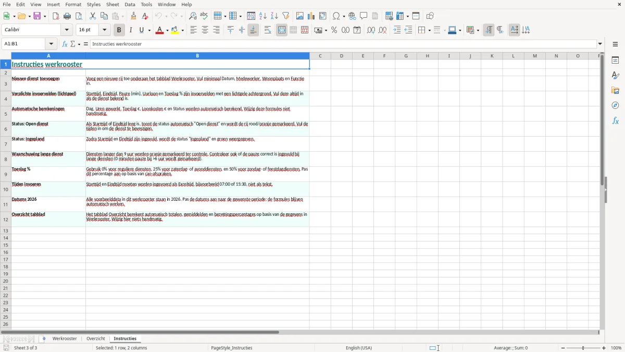Toggle Align Bottom
The image size is (625, 352).
pos(253,30)
